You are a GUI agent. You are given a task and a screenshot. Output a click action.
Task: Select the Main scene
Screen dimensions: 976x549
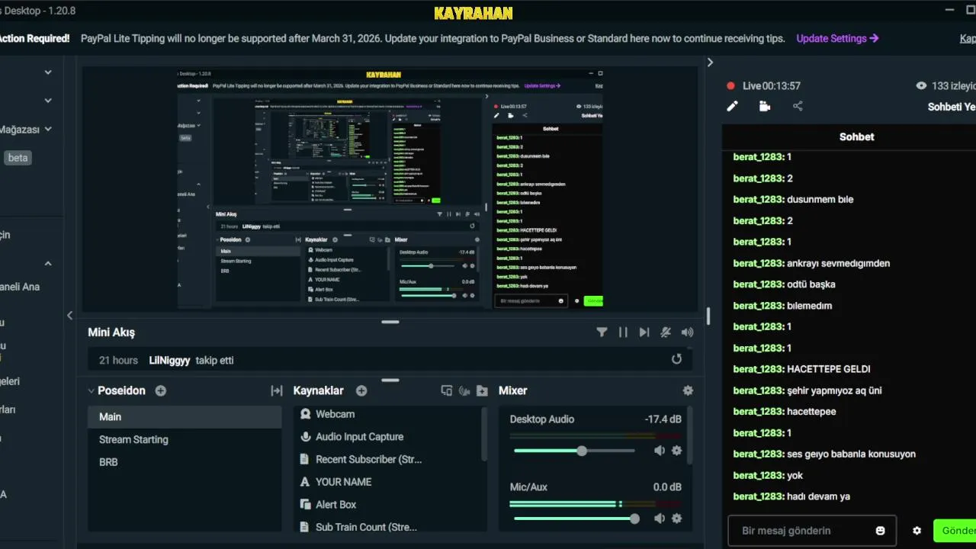click(185, 417)
